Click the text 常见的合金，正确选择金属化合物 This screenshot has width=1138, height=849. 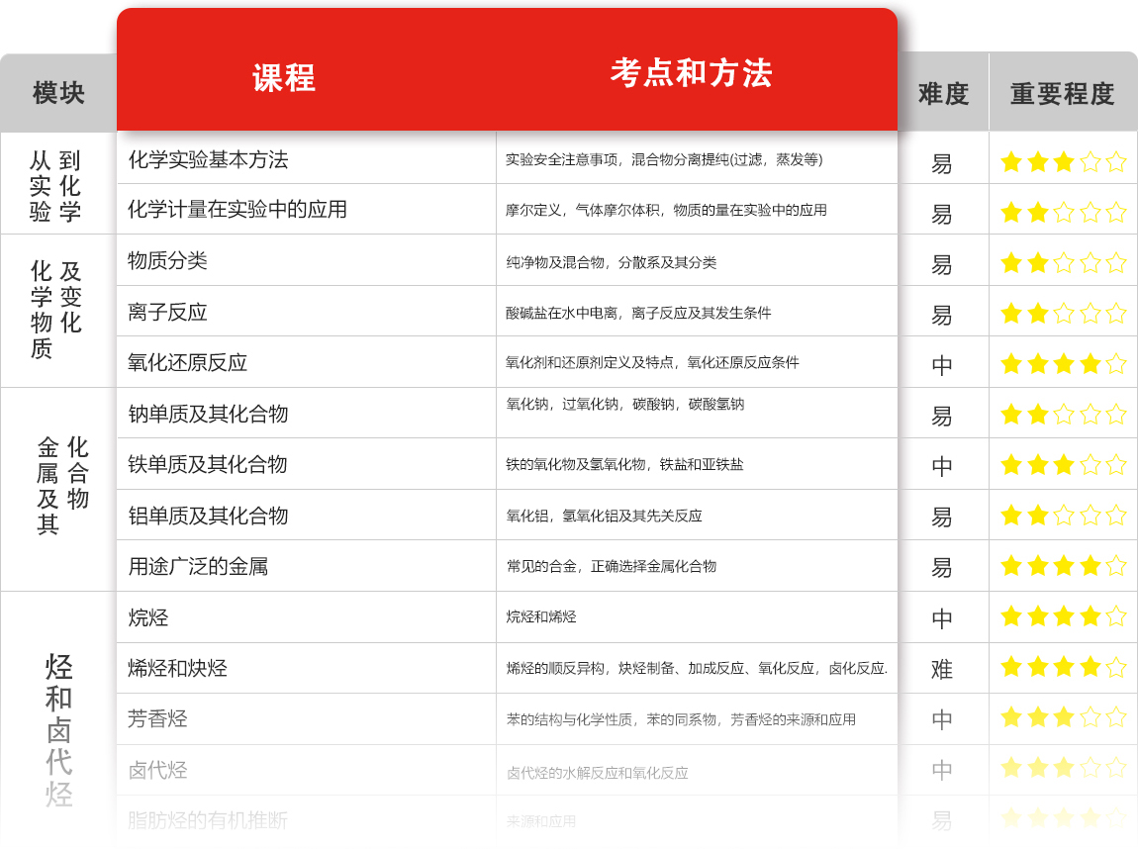[x=612, y=566]
